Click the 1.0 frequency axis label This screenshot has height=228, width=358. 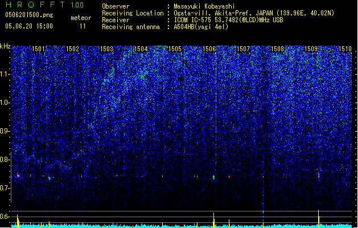pos(5,103)
